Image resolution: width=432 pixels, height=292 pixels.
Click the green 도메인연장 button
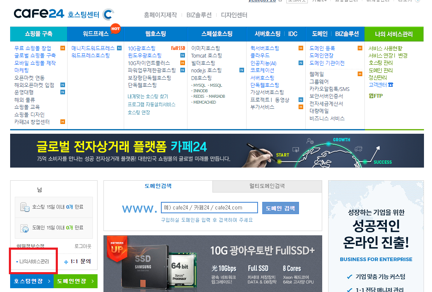(x=76, y=281)
